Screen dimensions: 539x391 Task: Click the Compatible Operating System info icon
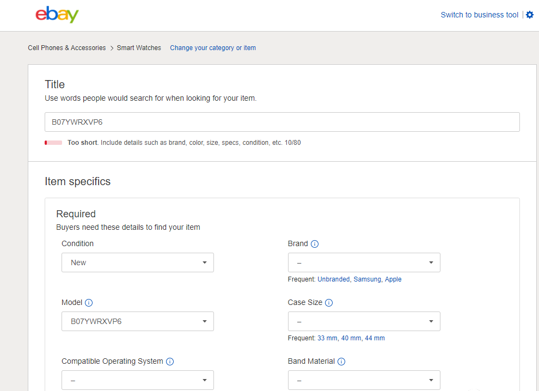170,362
